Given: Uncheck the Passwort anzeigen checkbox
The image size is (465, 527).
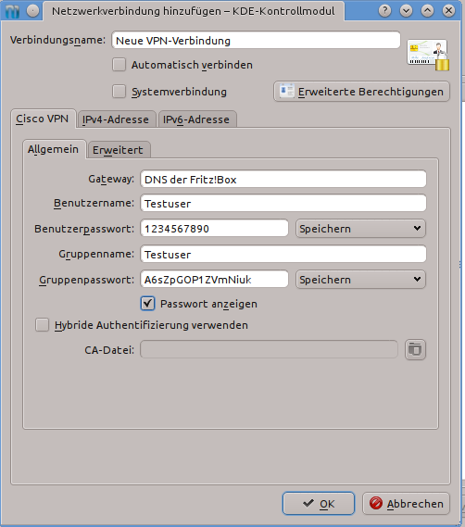Looking at the screenshot, I should [x=147, y=304].
